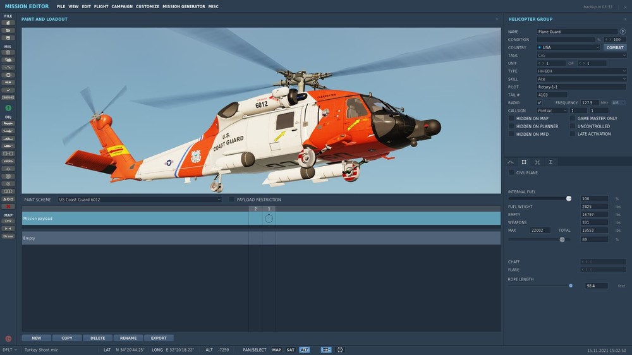
Task: Open the Paint Scheme dropdown
Action: tap(140, 200)
